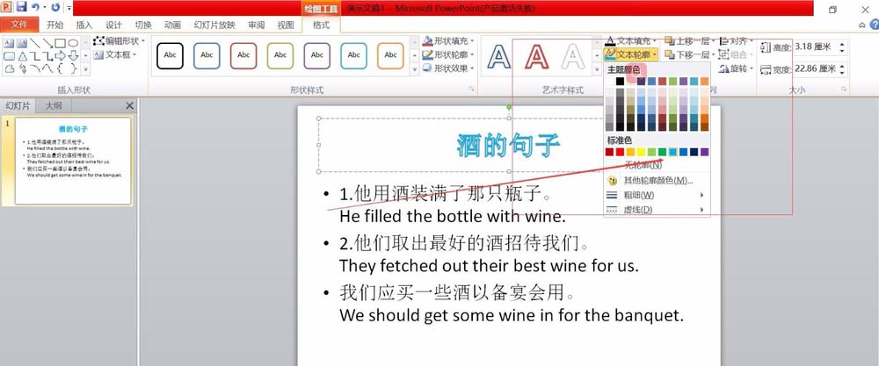Pick the standard yellow color swatch
The width and height of the screenshot is (879, 366).
642,152
